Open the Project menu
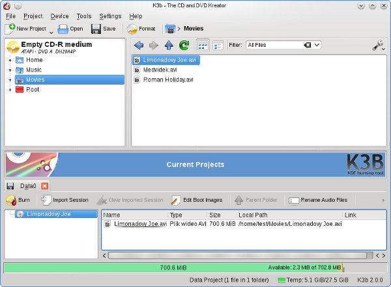Viewport: 391px width, 287px height. [x=33, y=16]
